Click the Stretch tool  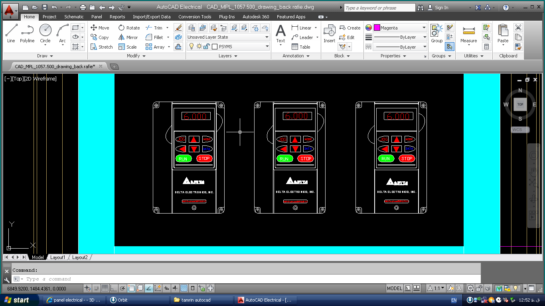click(101, 47)
